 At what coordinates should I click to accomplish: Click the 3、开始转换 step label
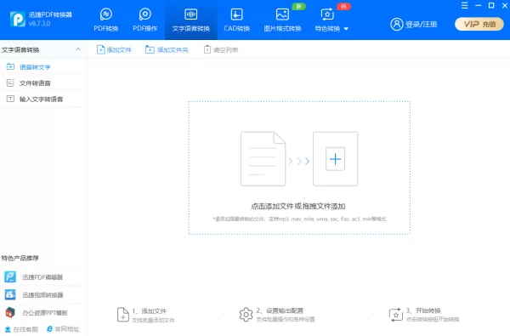click(423, 310)
